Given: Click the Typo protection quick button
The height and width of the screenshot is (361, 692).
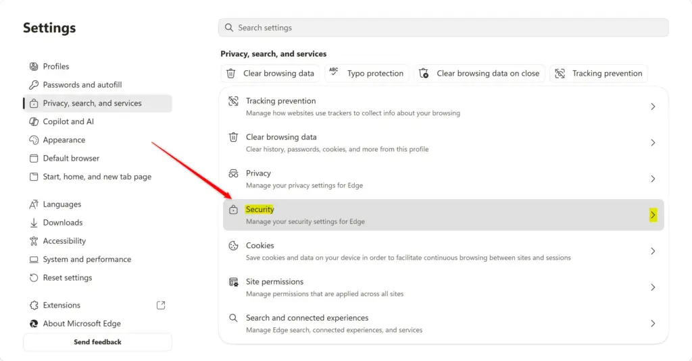Looking at the screenshot, I should point(367,73).
